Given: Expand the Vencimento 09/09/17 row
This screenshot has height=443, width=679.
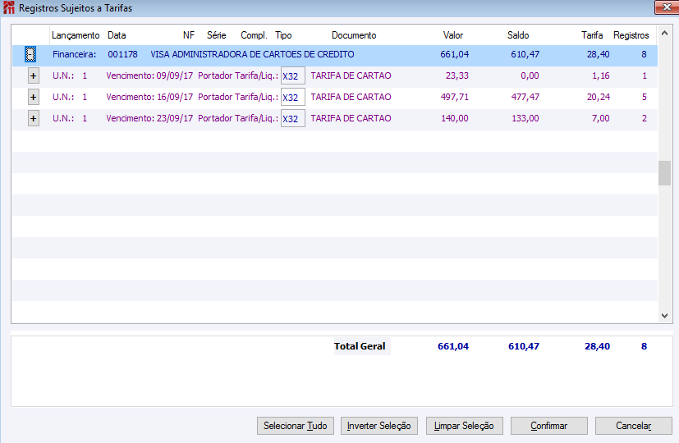Looking at the screenshot, I should tap(34, 75).
